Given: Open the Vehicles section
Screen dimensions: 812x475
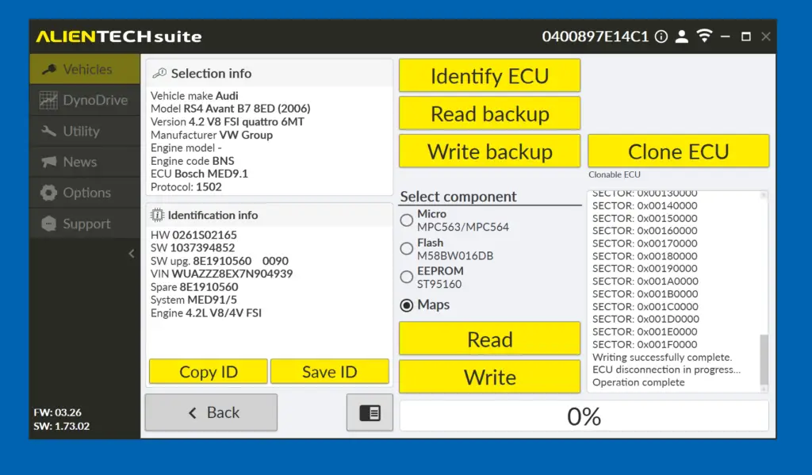Looking at the screenshot, I should point(85,69).
